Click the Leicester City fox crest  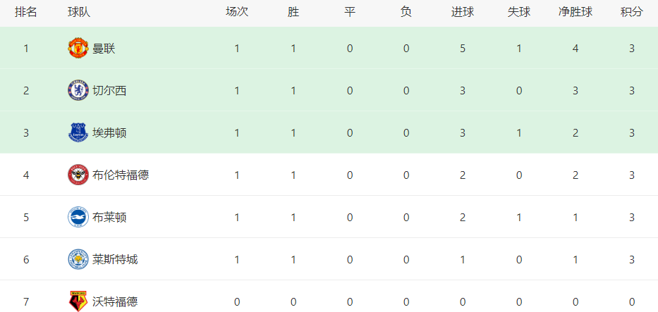click(78, 260)
